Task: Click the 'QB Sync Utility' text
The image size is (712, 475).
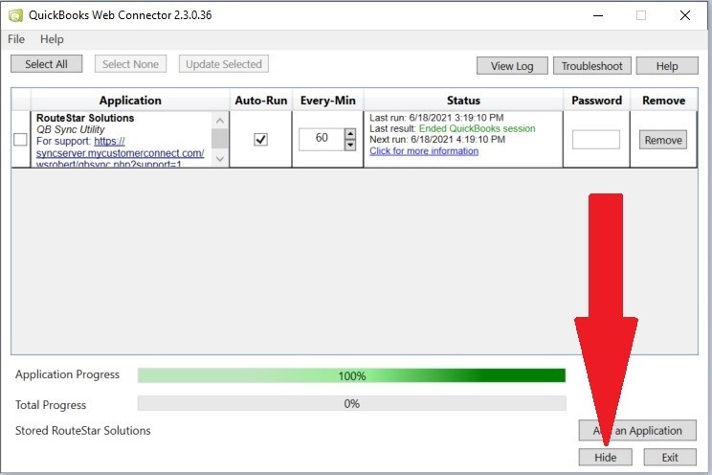Action: pos(71,129)
